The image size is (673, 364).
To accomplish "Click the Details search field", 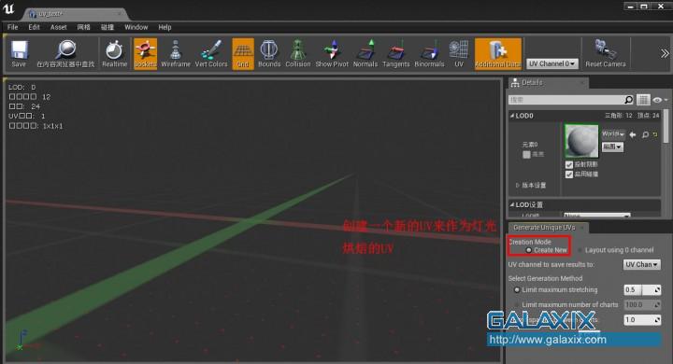I will 566,100.
